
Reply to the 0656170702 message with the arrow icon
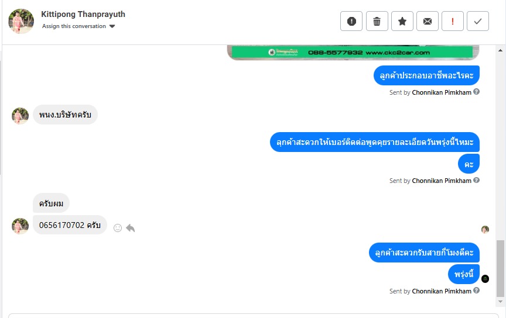tap(131, 228)
